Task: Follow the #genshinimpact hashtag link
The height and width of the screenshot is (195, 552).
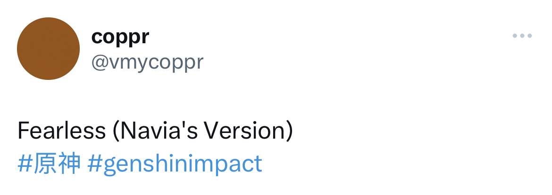Action: pos(175,164)
